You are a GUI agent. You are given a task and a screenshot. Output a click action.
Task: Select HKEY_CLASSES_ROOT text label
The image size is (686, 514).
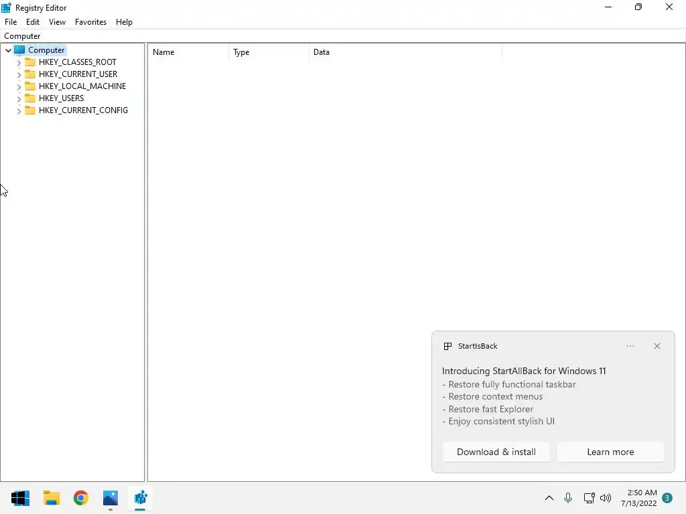click(x=78, y=62)
